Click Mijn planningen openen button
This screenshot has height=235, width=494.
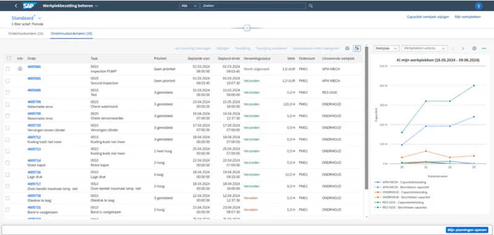tap(467, 230)
